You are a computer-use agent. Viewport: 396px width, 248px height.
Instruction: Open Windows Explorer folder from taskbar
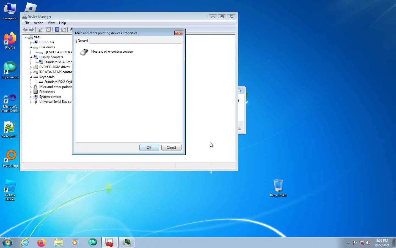(x=58, y=242)
